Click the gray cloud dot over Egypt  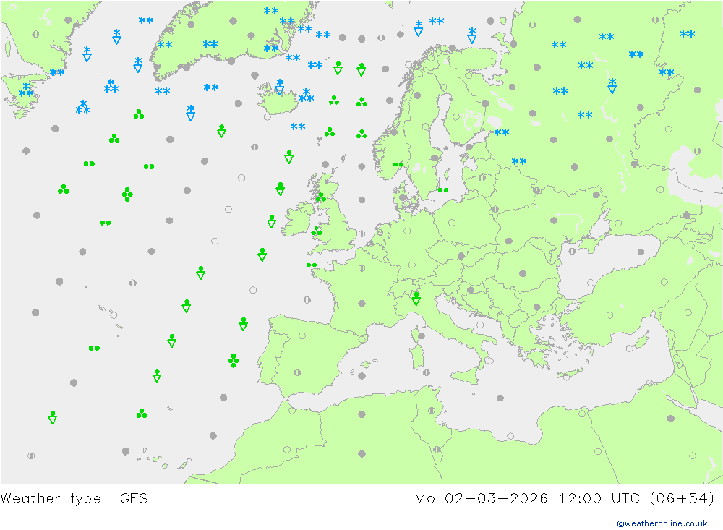pyautogui.click(x=671, y=419)
